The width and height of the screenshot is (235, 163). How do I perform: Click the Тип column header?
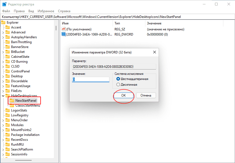[x=129, y=23]
